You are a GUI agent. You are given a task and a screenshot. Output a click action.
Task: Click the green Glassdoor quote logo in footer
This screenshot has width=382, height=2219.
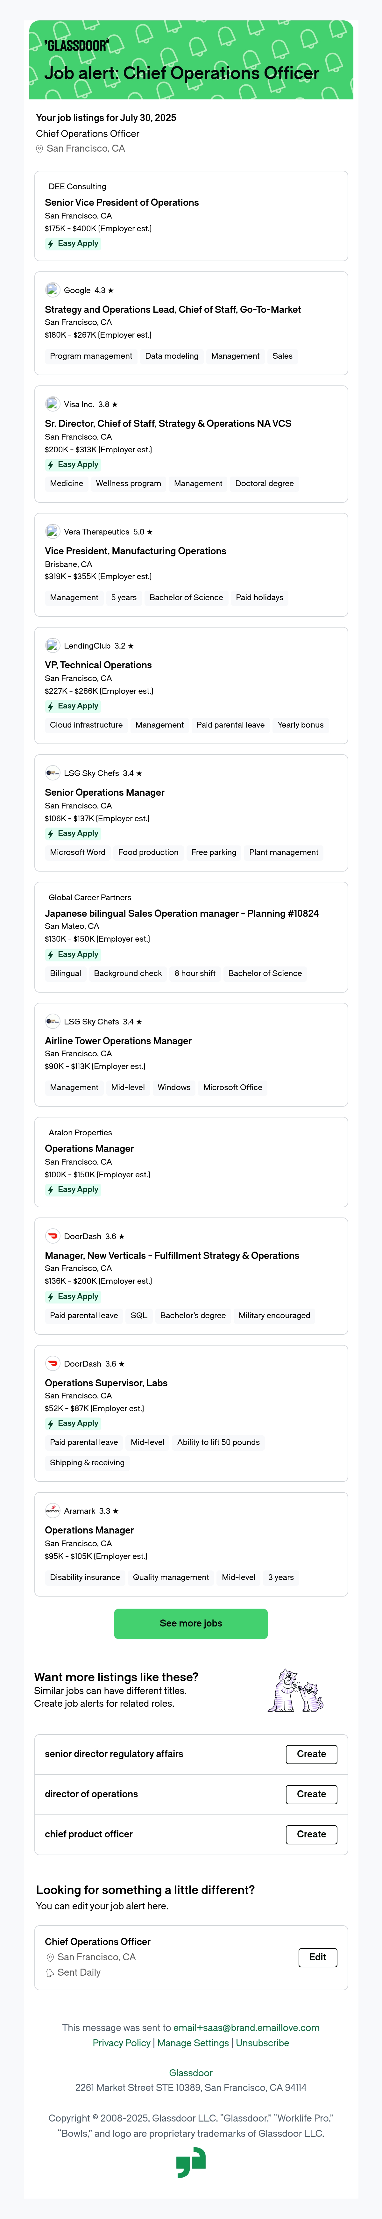[191, 2162]
